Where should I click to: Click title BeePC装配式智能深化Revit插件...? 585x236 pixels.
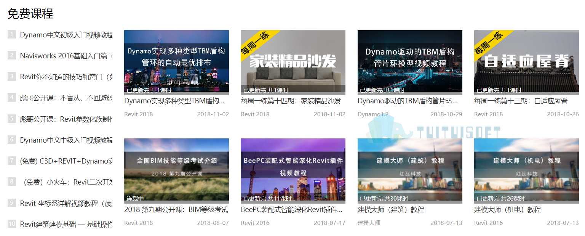(292, 210)
